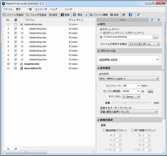Uncheck the checkbox for row 7
This screenshot has height=156, width=167.
pyautogui.click(x=16, y=51)
